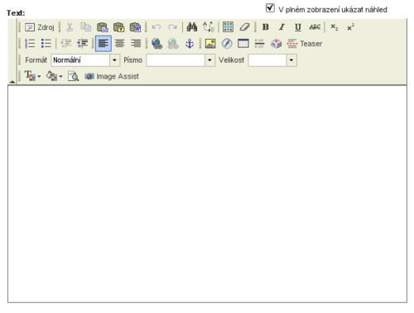
Task: Toggle 'V plném zobrazení ukázat náhled' checkbox
Action: (x=270, y=8)
